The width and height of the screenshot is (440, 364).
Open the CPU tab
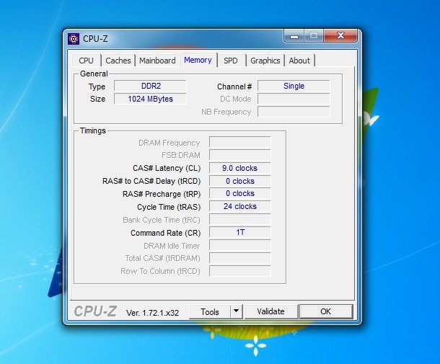click(86, 61)
